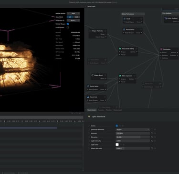The width and height of the screenshot is (179, 174).
Task: Select the Color Gradient node icon
Action: [166, 18]
